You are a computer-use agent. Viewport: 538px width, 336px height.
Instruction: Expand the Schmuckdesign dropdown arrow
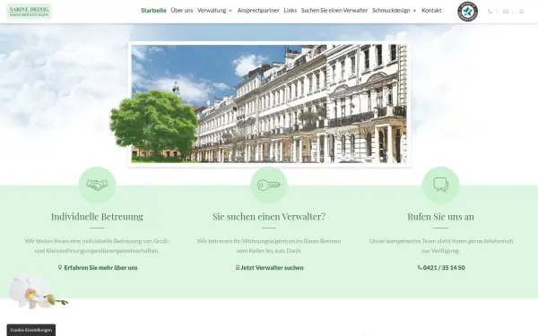coord(414,11)
